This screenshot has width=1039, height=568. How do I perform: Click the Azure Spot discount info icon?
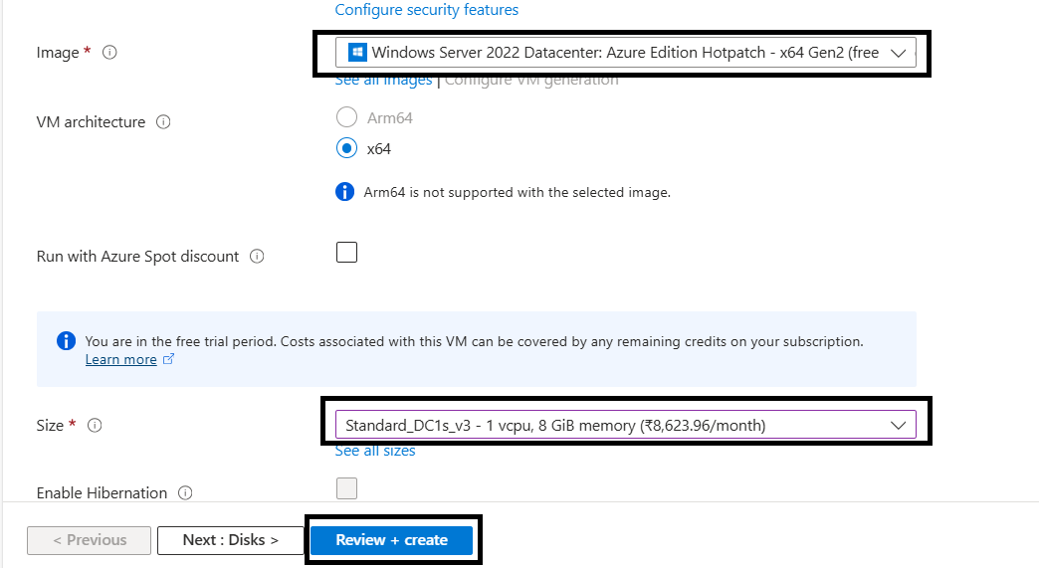click(x=257, y=257)
